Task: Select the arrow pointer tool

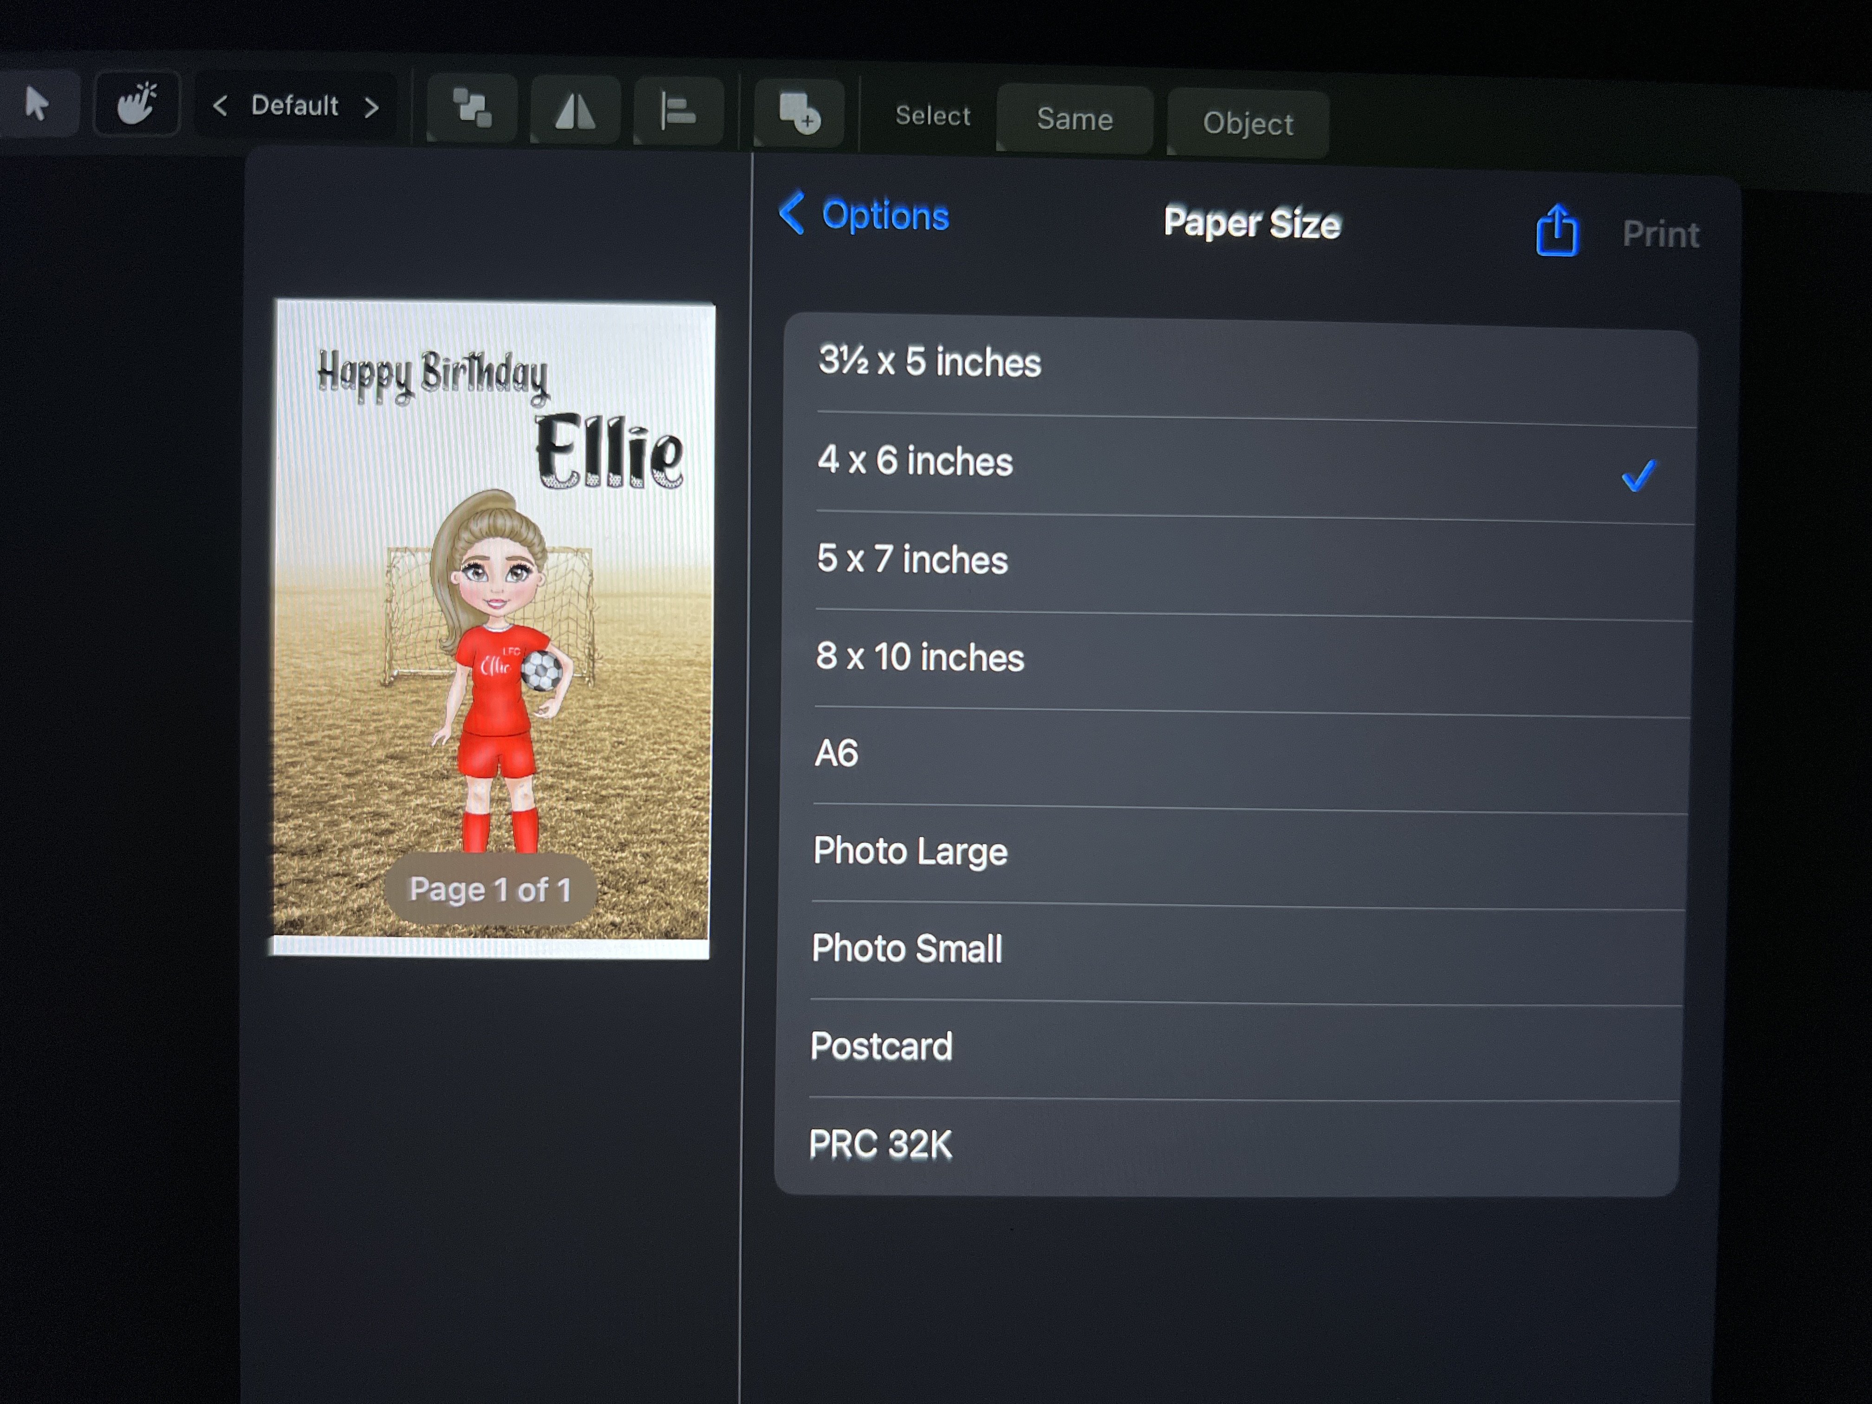Action: click(37, 103)
